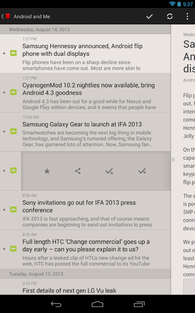Open Sony invitations IFA 2013 article
195x313 pixels.
[x=85, y=210]
